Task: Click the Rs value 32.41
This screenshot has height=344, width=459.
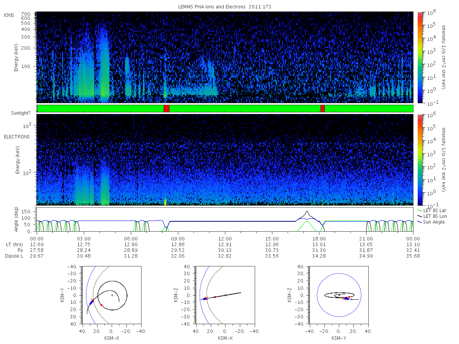Action: click(x=413, y=250)
